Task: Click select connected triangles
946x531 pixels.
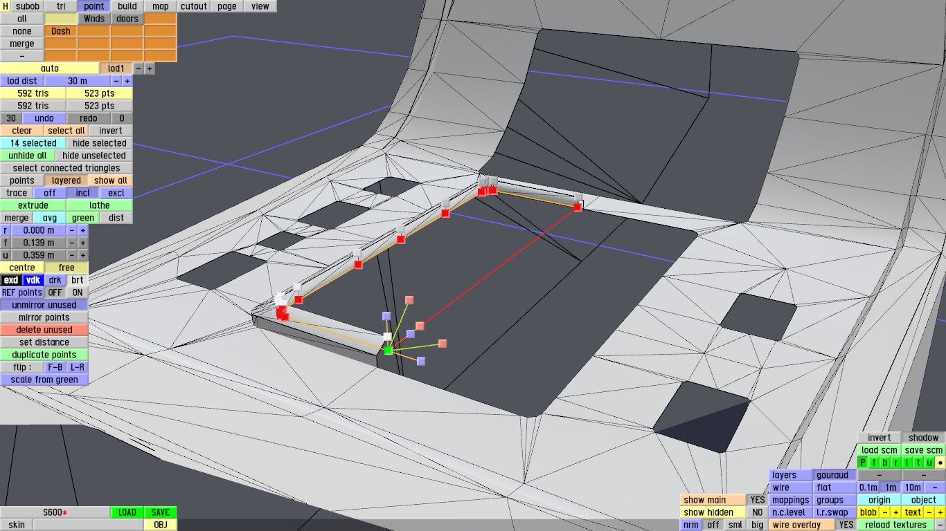Action: pos(66,168)
